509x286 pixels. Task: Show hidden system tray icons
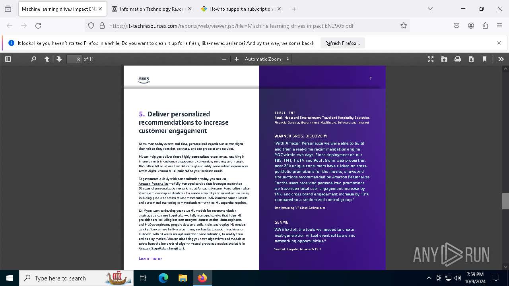click(429, 278)
